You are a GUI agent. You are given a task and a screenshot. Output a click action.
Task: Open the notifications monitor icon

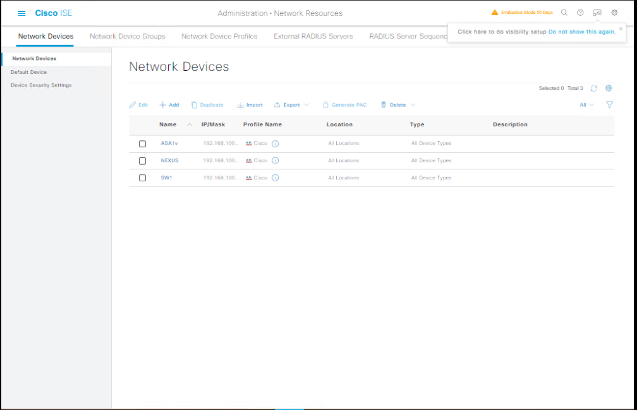pyautogui.click(x=597, y=13)
